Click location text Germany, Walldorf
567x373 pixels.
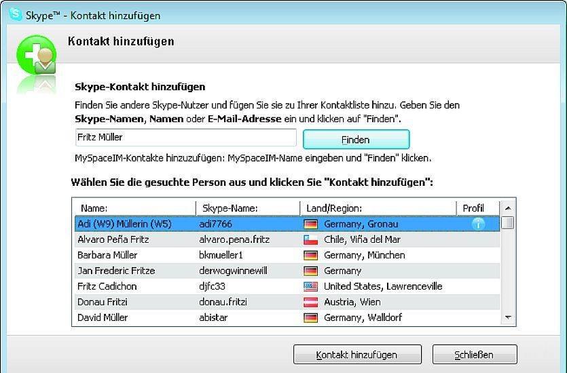[363, 317]
